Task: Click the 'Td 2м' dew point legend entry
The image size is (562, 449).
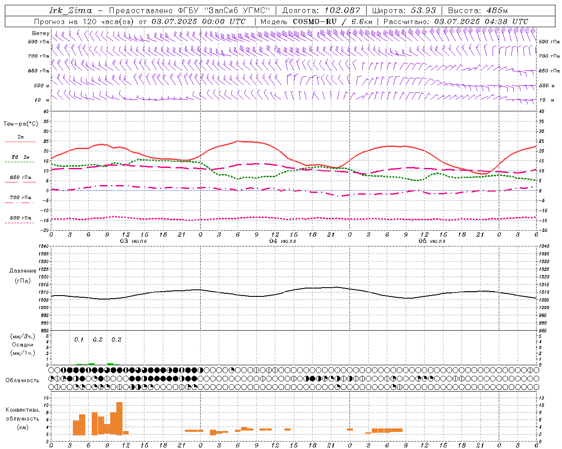Action: tap(21, 157)
